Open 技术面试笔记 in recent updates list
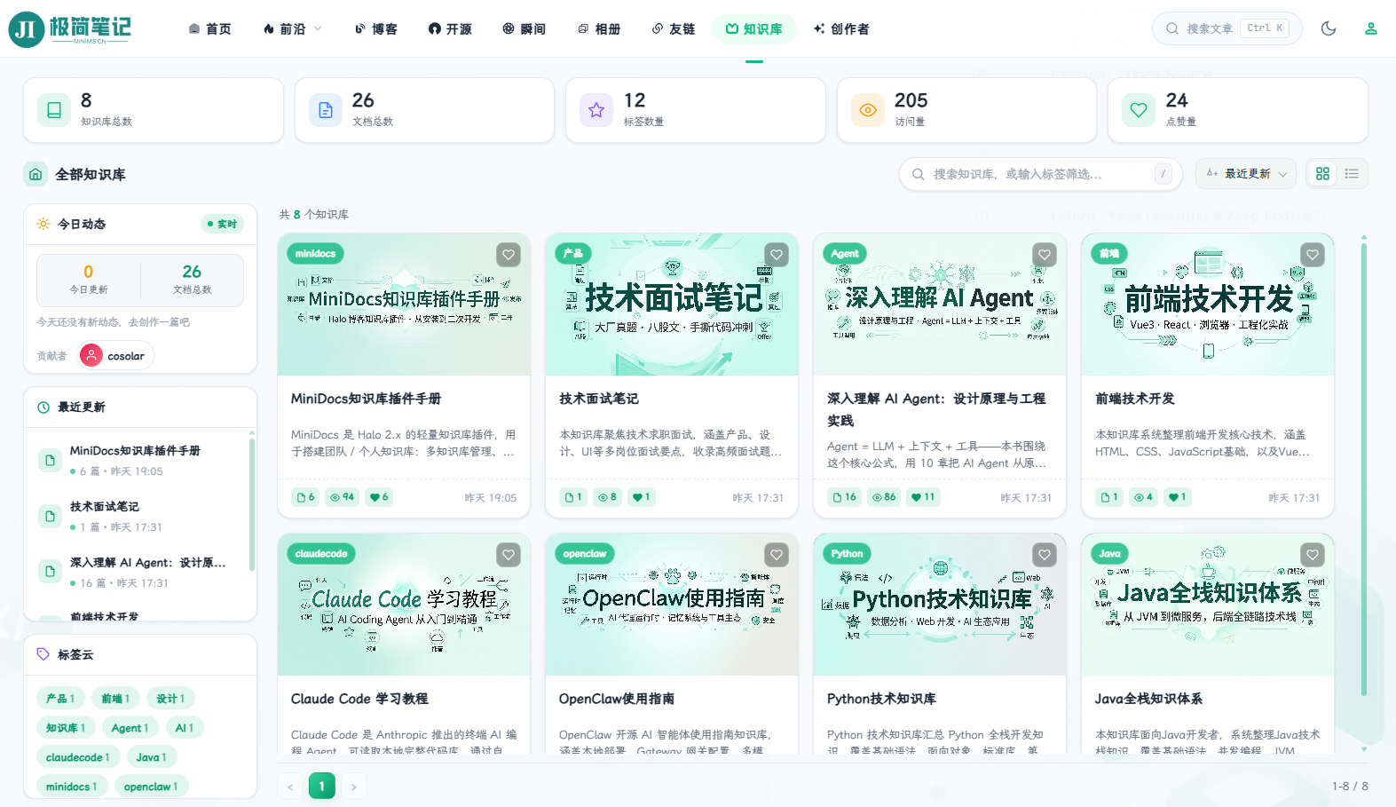Screen dimensions: 1396x807 click(138, 516)
